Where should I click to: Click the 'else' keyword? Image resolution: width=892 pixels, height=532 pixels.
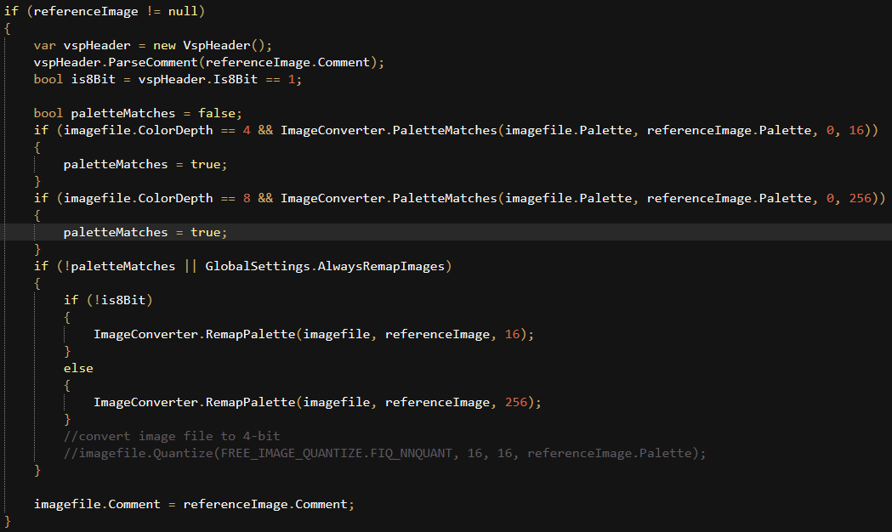tap(78, 368)
